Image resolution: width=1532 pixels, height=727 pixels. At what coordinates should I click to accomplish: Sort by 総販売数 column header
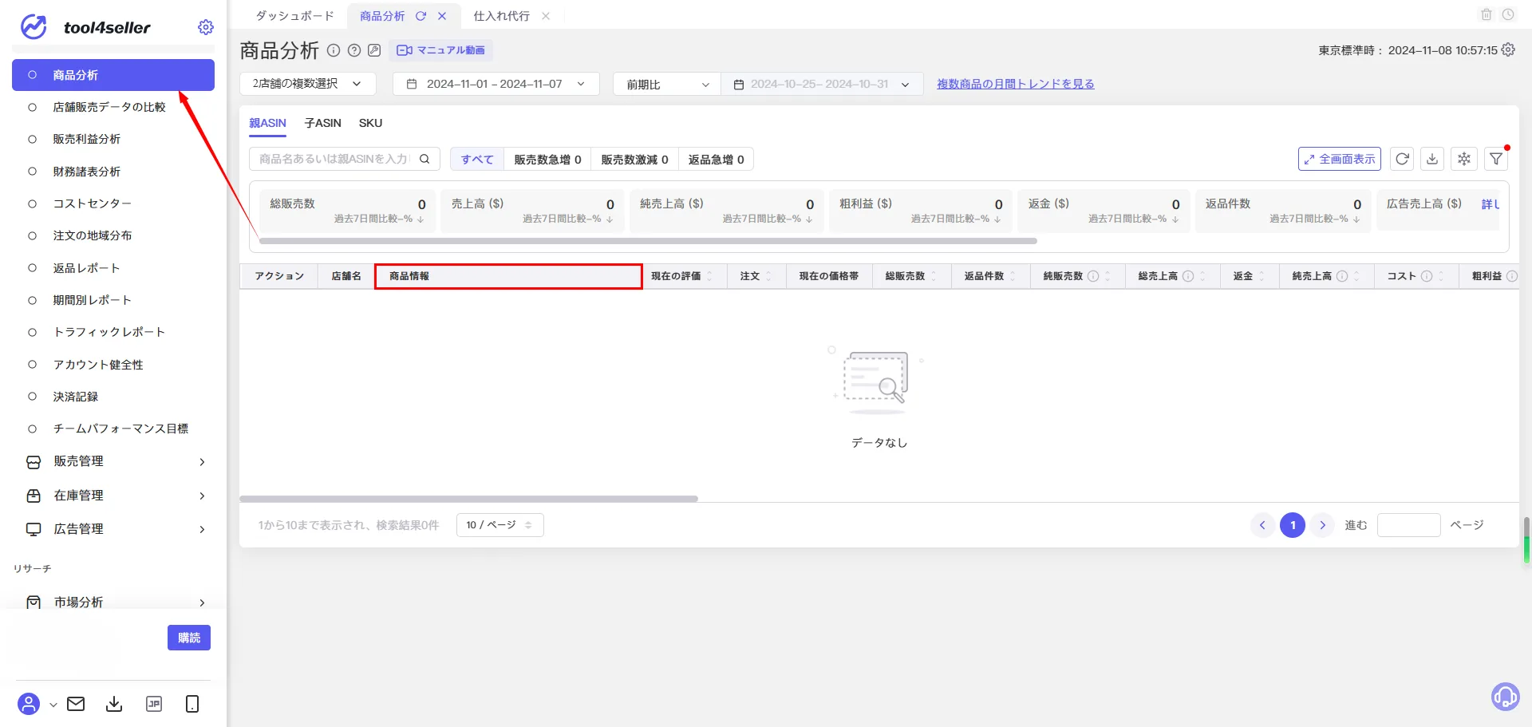(x=912, y=276)
